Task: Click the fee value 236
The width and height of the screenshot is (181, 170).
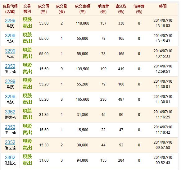Action: 103,99
